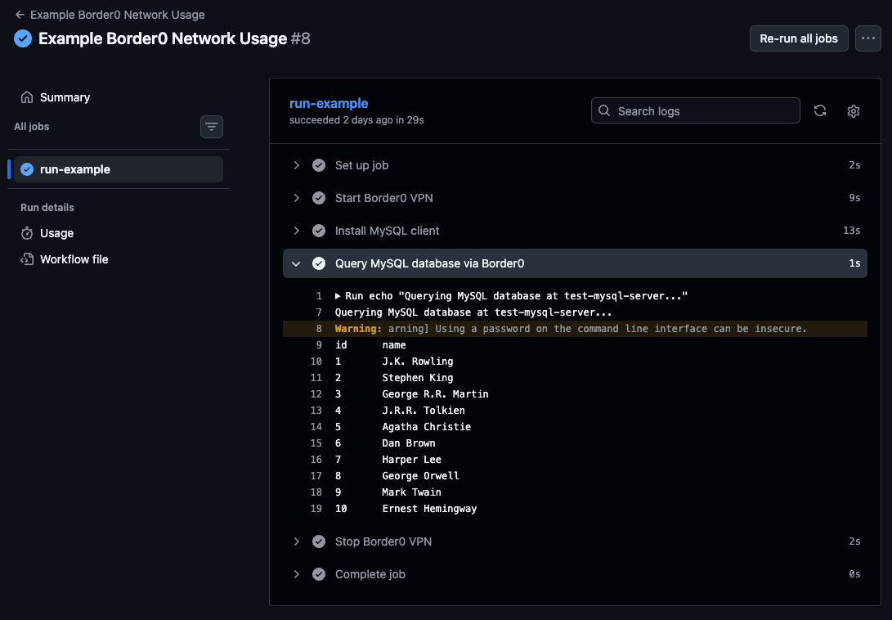
Task: Click the 'George Orwell' log row
Action: pyautogui.click(x=575, y=476)
